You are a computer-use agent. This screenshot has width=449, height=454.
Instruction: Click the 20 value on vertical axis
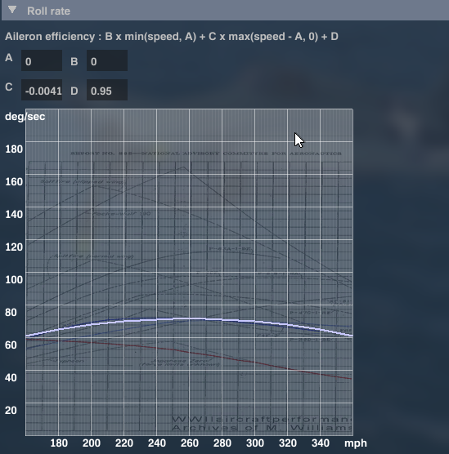point(11,410)
